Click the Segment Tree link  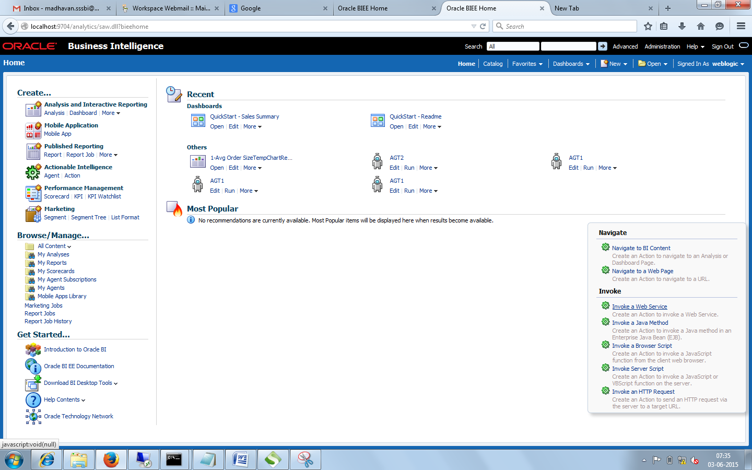[x=89, y=217]
